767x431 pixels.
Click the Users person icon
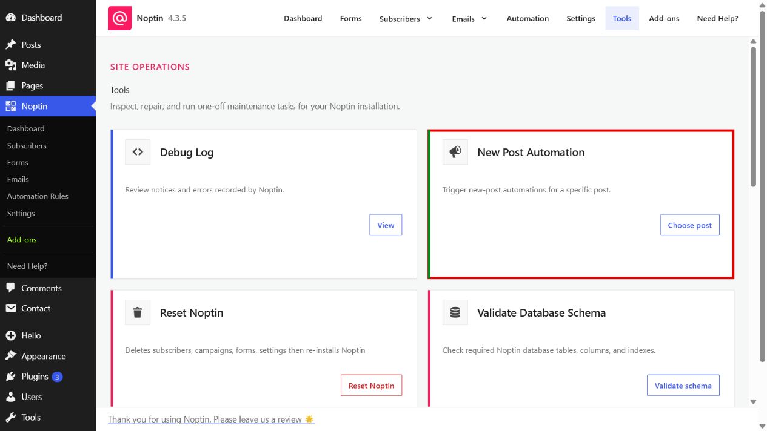point(10,397)
